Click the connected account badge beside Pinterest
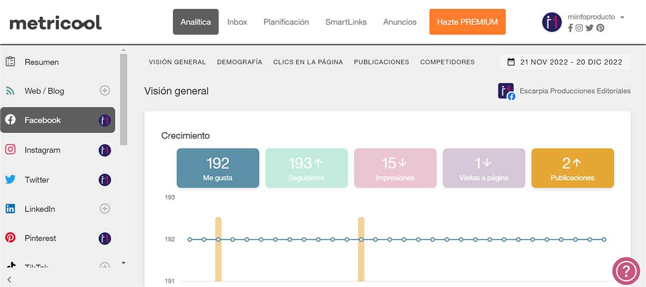The image size is (646, 287). click(x=105, y=238)
